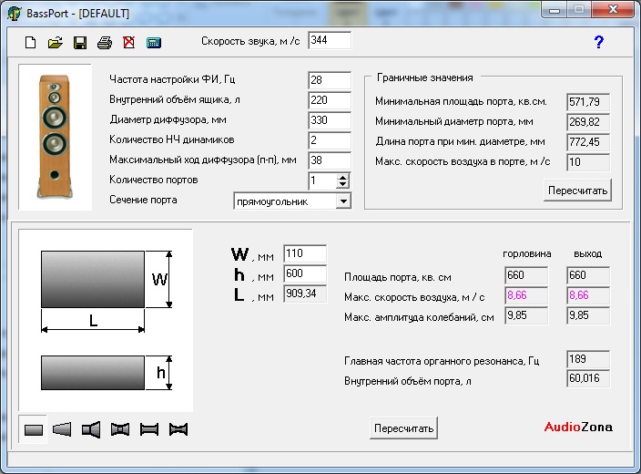
Task: Edit the Частота настройки ФИ field
Action: tap(330, 80)
